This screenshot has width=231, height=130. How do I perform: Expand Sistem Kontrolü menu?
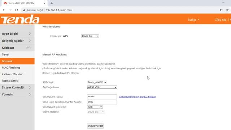17,87
